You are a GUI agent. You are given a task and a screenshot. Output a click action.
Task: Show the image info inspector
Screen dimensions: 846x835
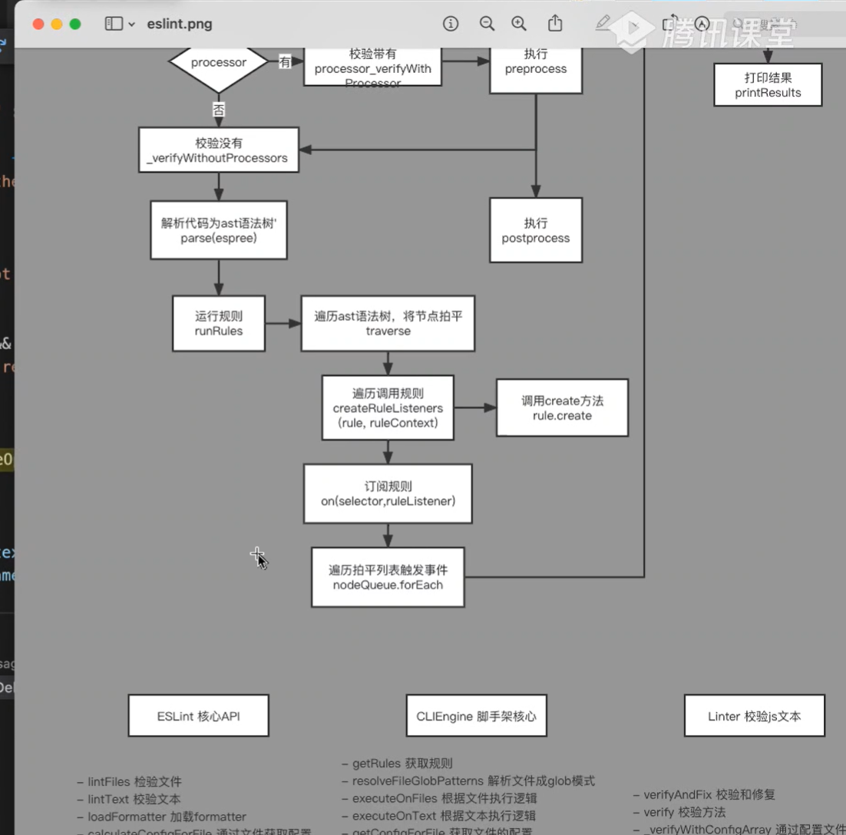[451, 24]
